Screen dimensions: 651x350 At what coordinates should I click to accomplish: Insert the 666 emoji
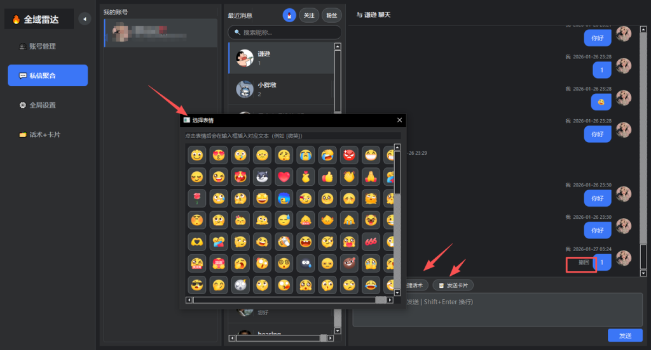click(x=371, y=242)
